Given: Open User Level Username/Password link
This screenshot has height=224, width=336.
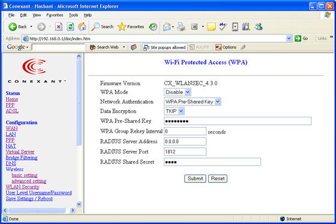Looking at the screenshot, I should tap(39, 193).
